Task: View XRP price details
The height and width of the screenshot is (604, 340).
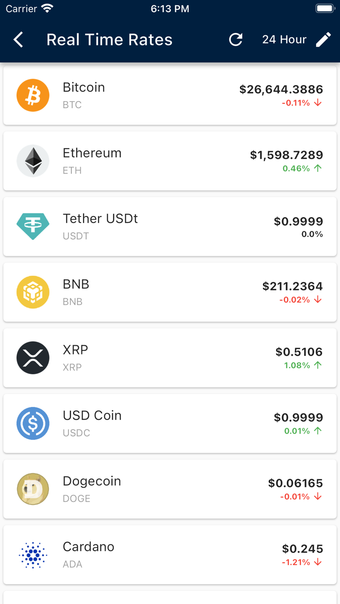Action: [x=170, y=358]
